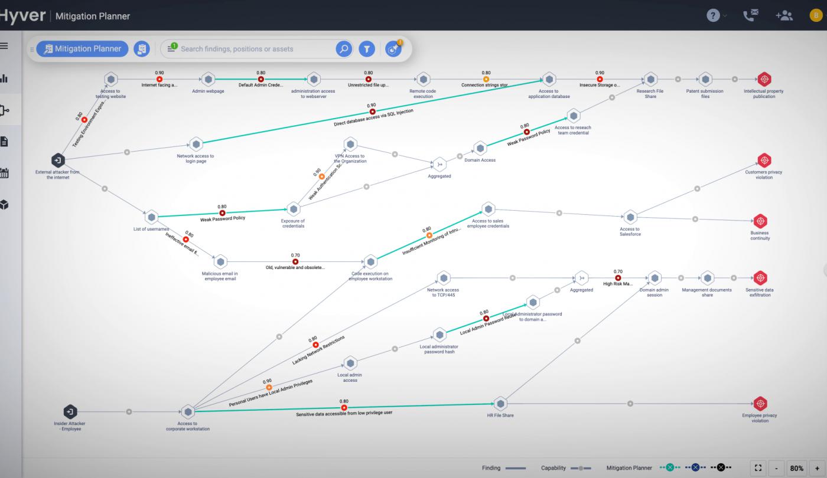827x478 pixels.
Task: Click the Internet facing finding marker rated 0.90
Action: click(159, 79)
